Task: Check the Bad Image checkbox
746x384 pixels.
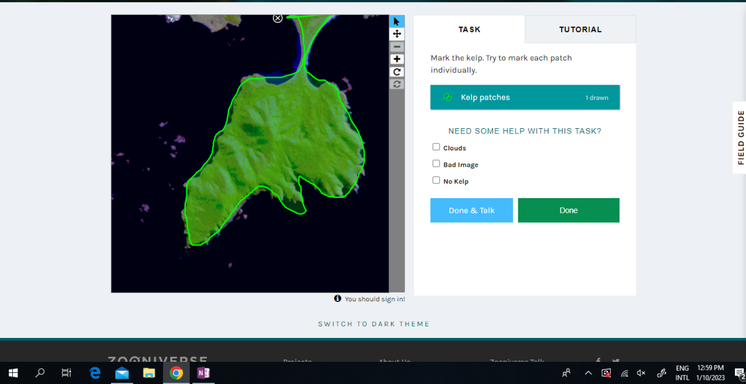Action: (x=436, y=164)
